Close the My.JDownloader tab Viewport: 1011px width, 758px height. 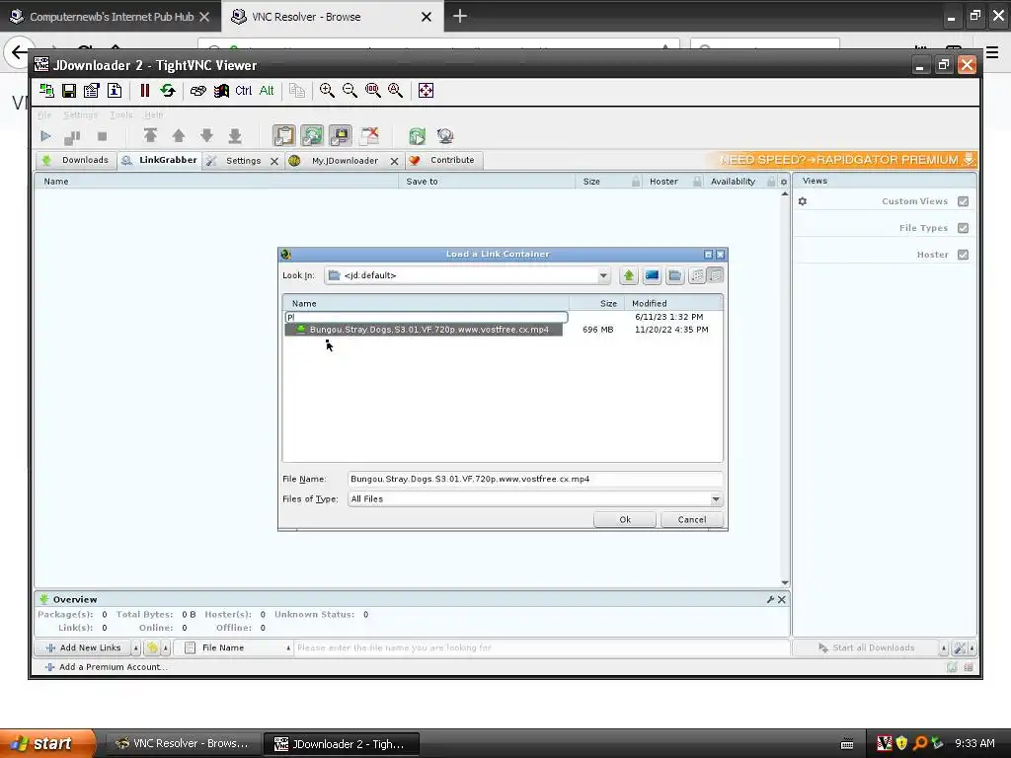pyautogui.click(x=395, y=161)
